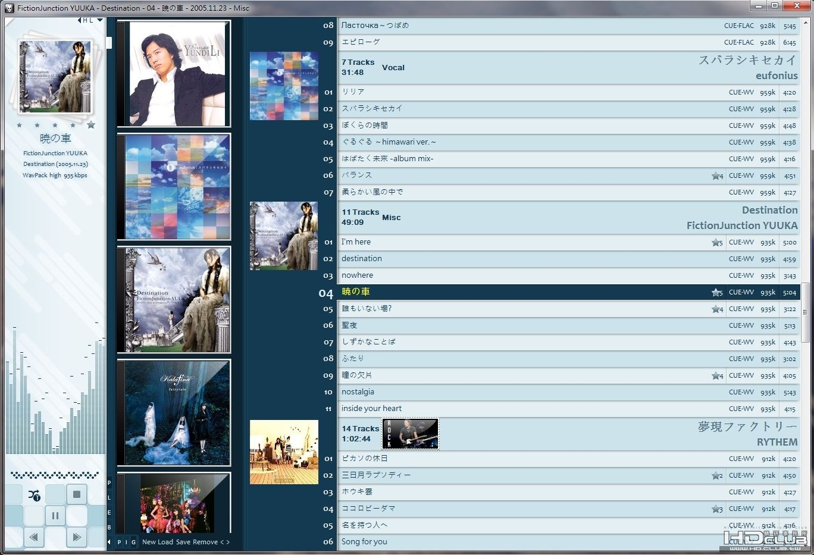Viewport: 814px width, 555px height.
Task: Click Remove playlist button
Action: click(205, 542)
